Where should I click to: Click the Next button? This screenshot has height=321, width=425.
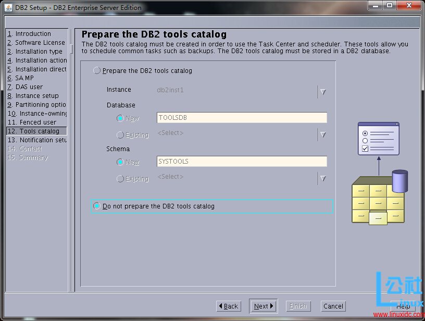(262, 306)
